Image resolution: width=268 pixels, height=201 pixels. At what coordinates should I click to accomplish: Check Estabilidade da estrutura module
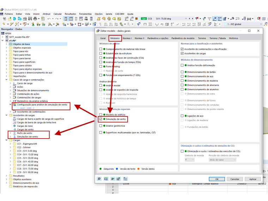coord(100,54)
